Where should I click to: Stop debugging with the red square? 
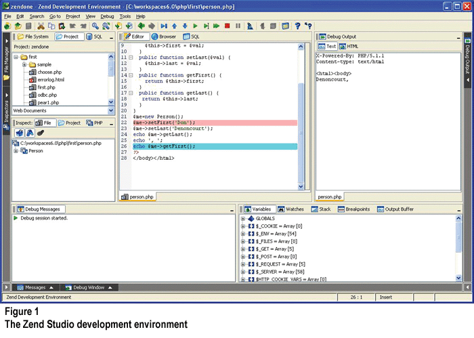coord(228,26)
